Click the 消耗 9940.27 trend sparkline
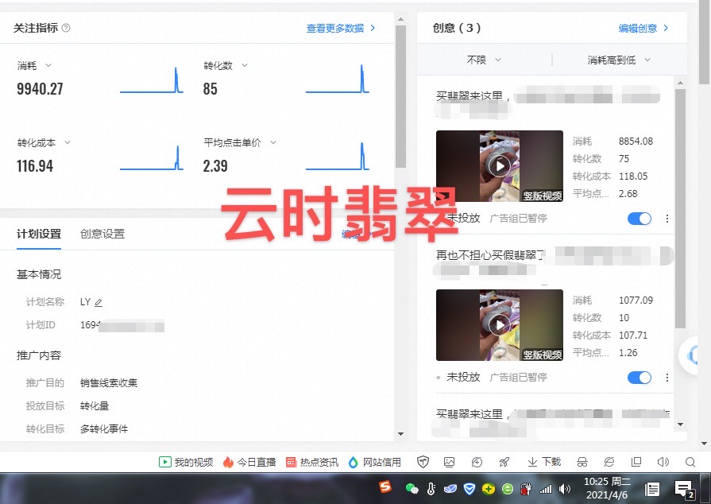 point(152,80)
